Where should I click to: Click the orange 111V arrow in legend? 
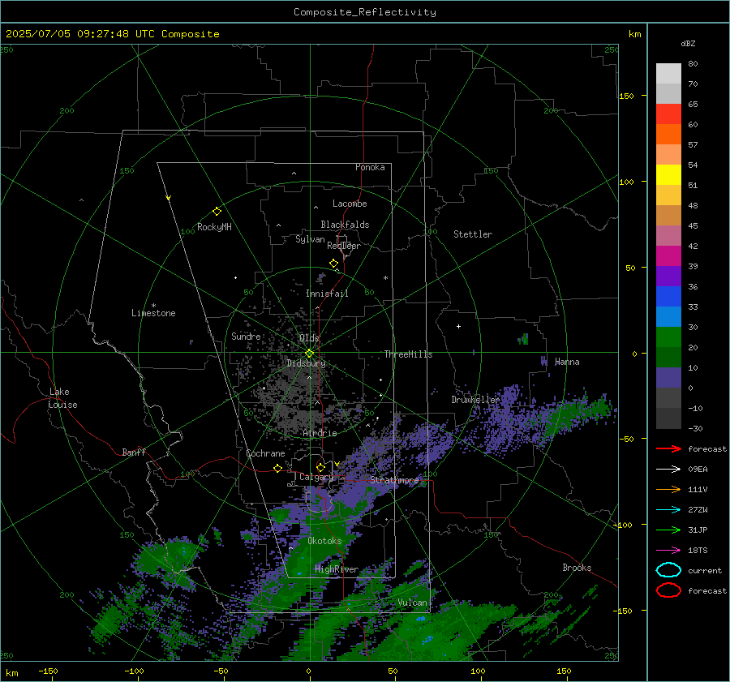[668, 489]
